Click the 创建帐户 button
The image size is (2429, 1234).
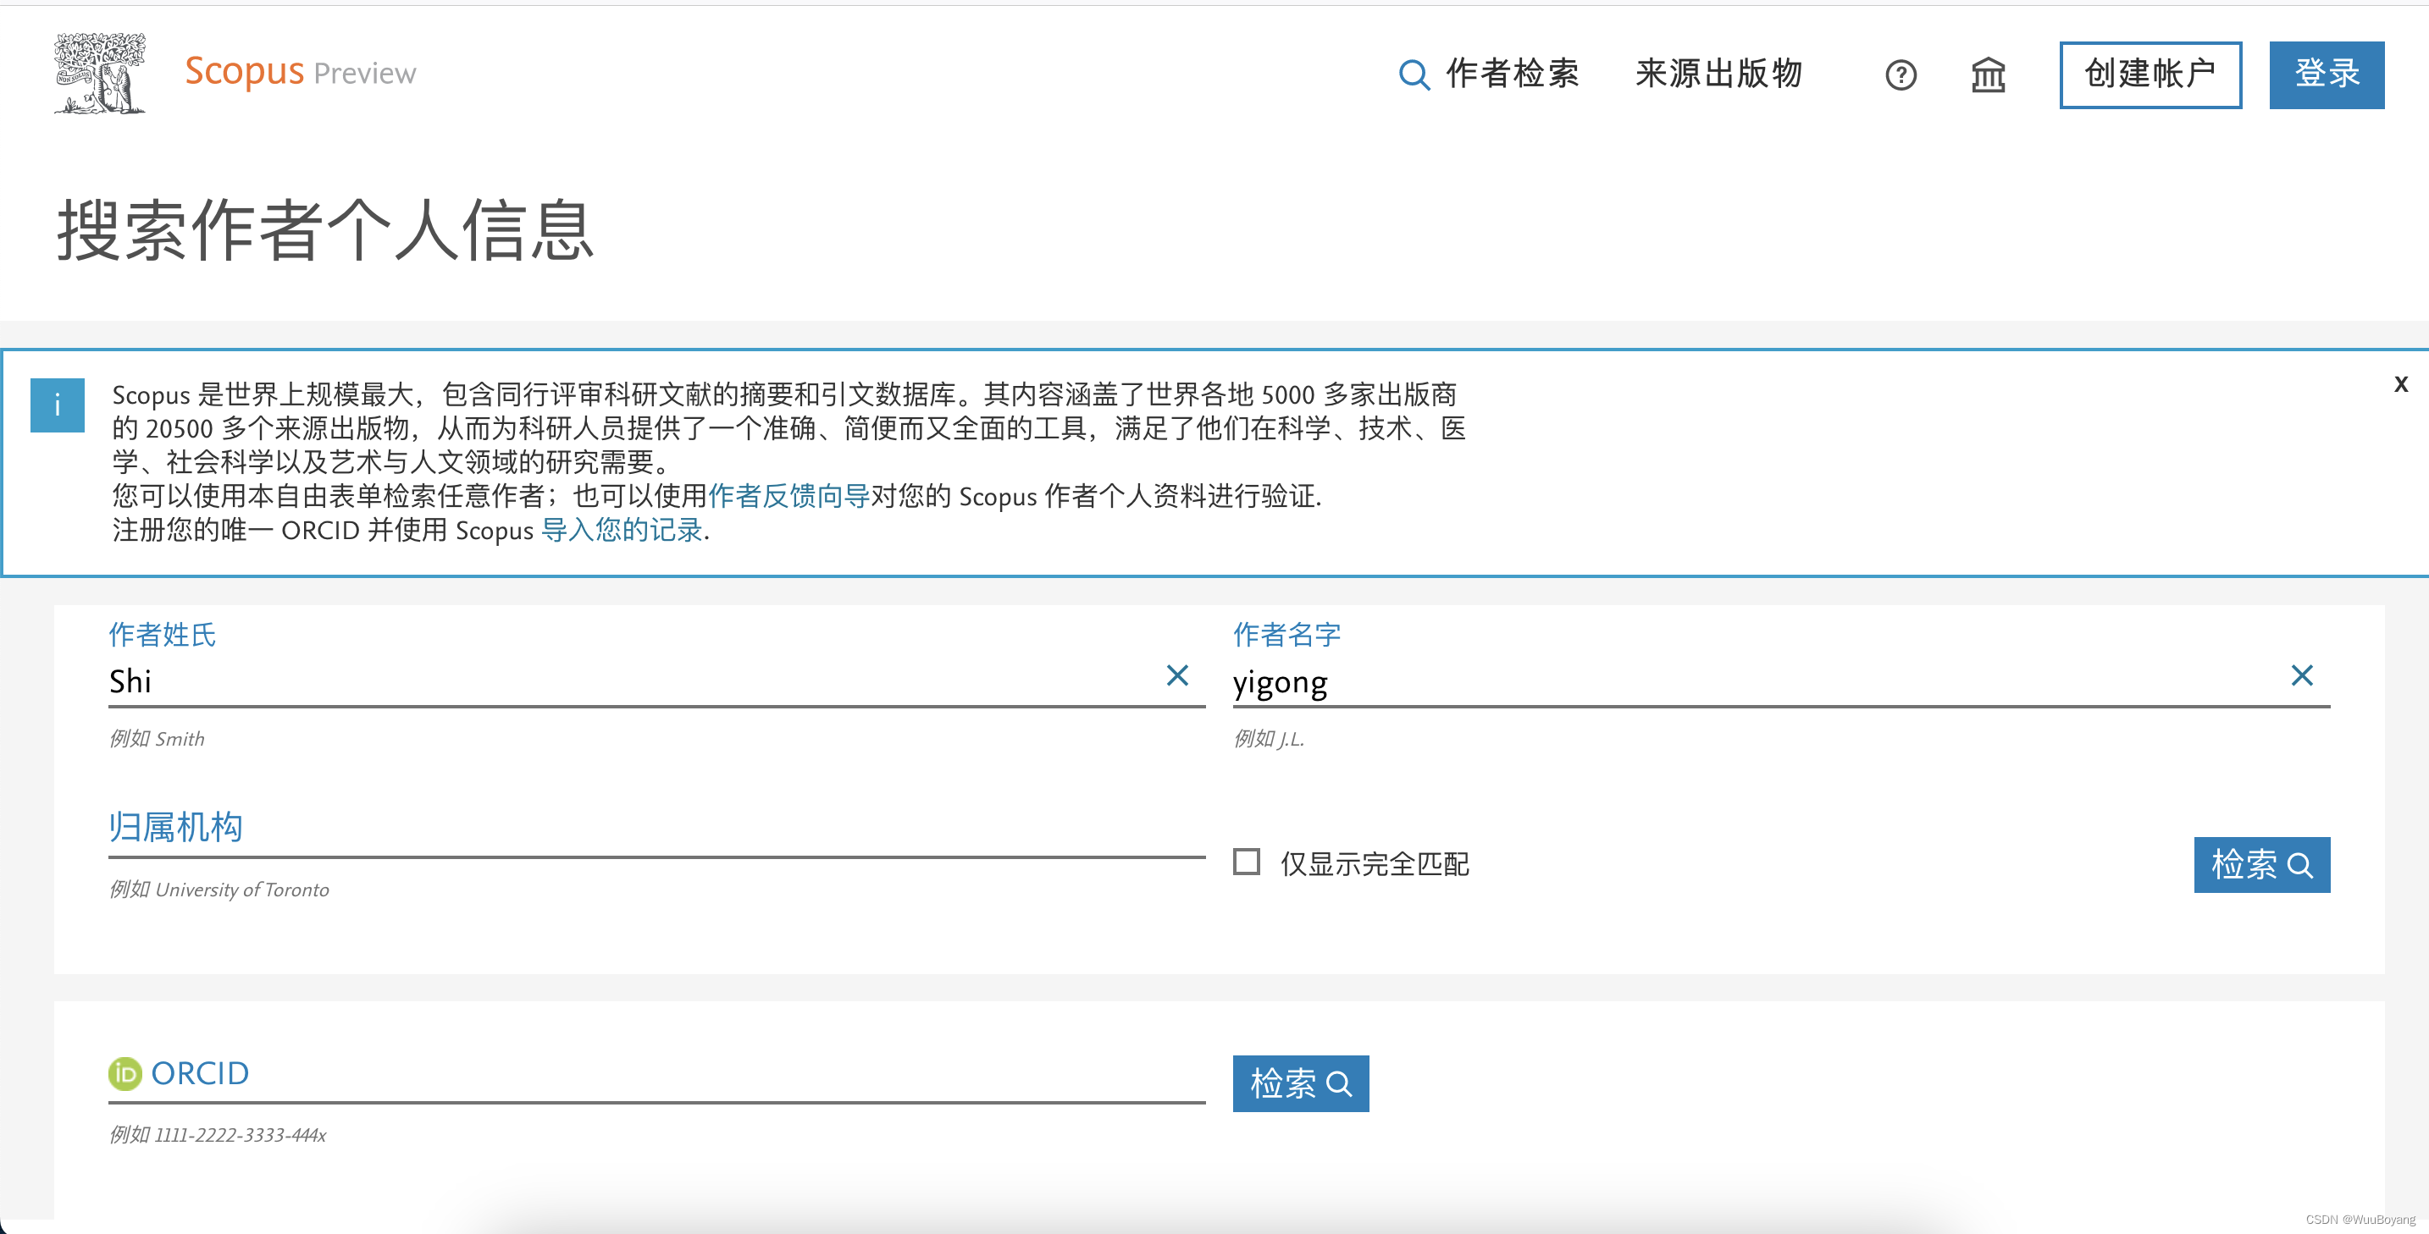click(x=2150, y=74)
